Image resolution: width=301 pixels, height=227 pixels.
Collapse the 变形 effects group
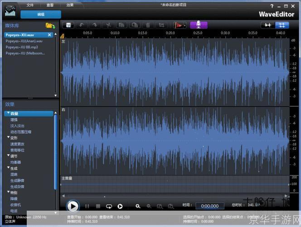(x=8, y=138)
